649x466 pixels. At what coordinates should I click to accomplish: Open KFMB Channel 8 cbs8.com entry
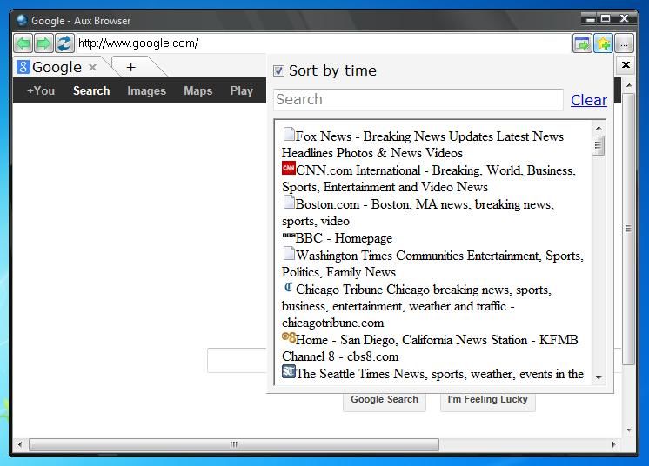click(x=430, y=348)
